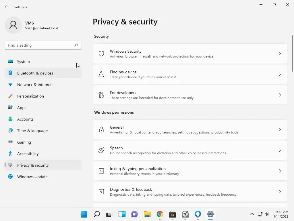
Task: Select Bluetooth & devices in sidebar
Action: 35,73
